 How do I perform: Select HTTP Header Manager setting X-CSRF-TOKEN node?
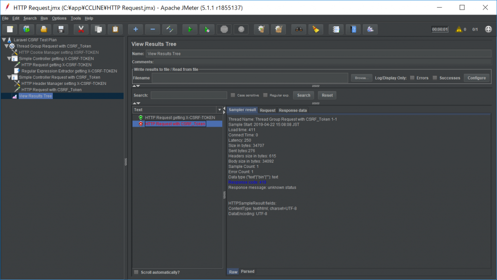(64, 83)
